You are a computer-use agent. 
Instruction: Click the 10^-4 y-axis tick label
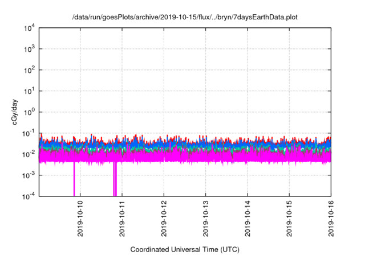point(29,197)
